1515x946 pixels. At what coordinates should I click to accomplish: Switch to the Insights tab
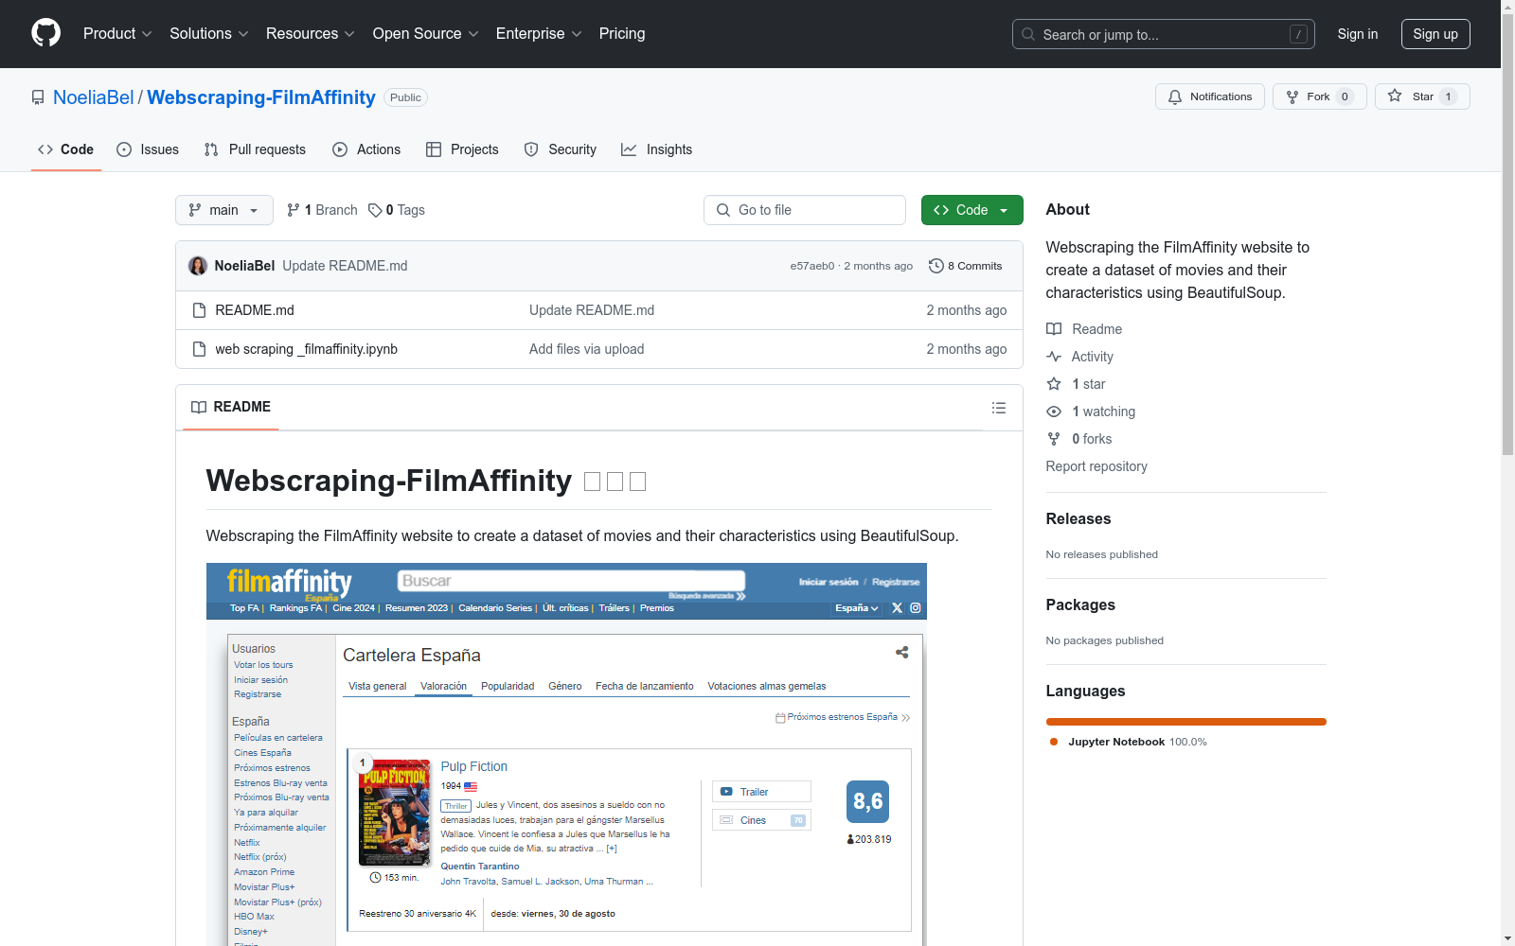coord(657,149)
